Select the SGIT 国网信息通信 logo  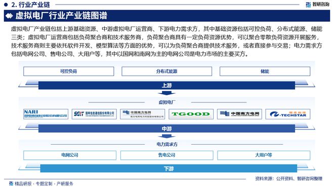point(94,114)
